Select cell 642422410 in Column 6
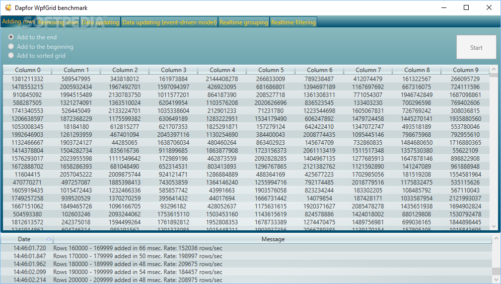The width and height of the screenshot is (501, 284). tap(319, 126)
